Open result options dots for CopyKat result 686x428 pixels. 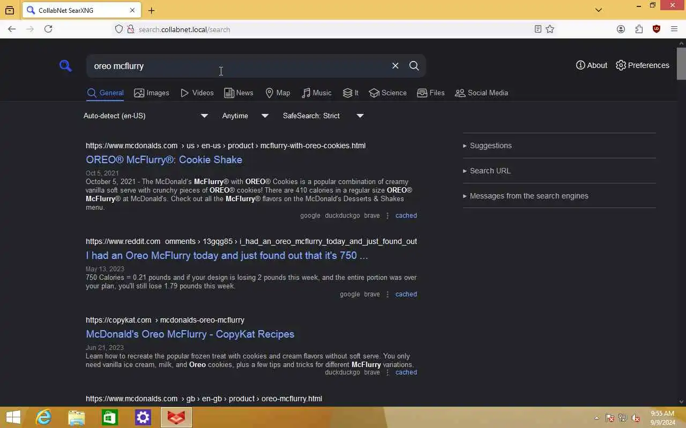click(x=387, y=372)
